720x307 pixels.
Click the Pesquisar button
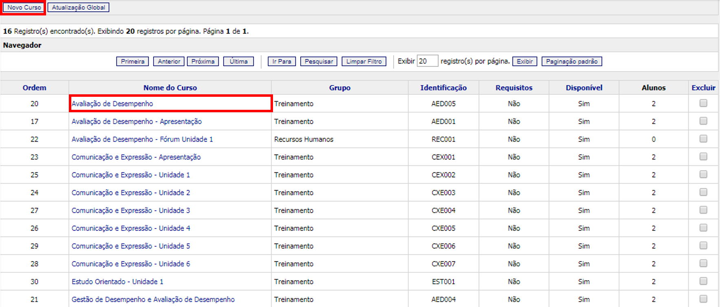319,61
